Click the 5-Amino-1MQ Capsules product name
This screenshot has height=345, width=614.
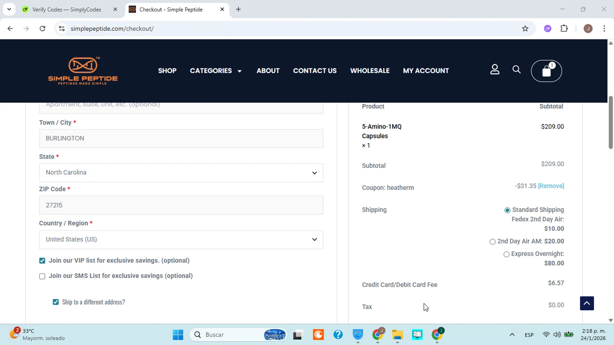coord(381,131)
